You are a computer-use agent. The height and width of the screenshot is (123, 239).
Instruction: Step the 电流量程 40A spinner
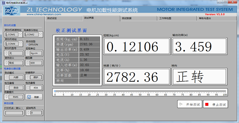[x=27, y=88]
